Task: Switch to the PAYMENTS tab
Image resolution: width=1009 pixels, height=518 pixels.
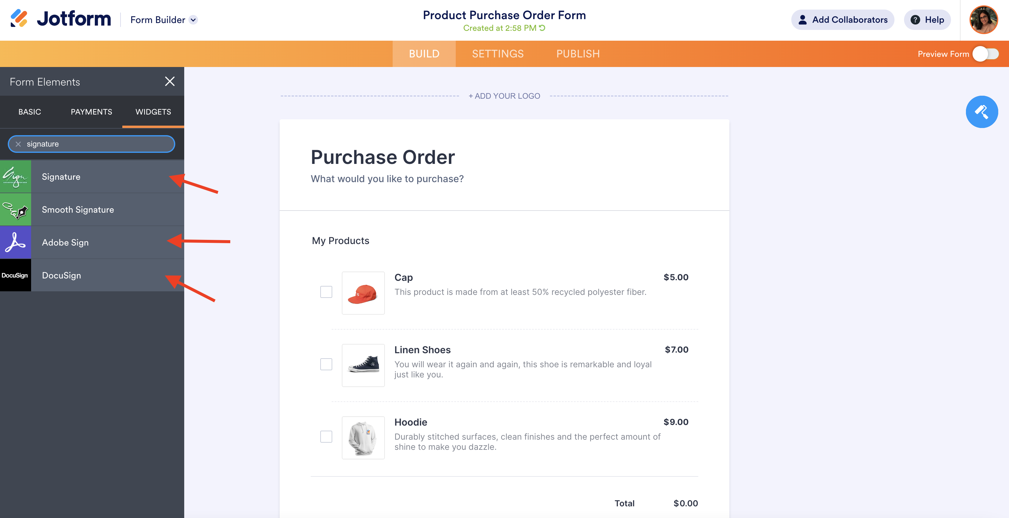Action: [x=91, y=112]
